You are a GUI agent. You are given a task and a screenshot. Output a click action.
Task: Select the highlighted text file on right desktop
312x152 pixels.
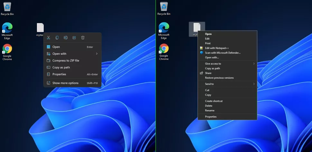click(197, 29)
